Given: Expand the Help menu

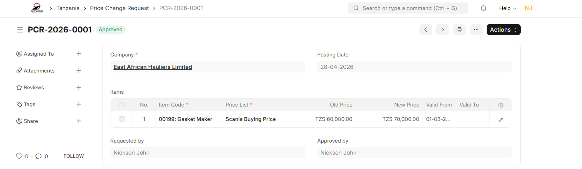Looking at the screenshot, I should coord(508,8).
